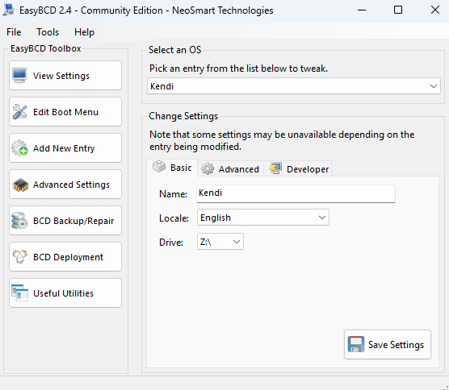Click the Advanced tab gear icon
The image size is (449, 390).
(208, 169)
